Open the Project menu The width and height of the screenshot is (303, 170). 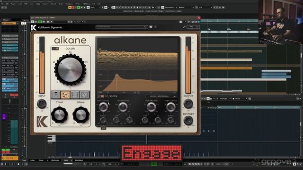coord(13,4)
